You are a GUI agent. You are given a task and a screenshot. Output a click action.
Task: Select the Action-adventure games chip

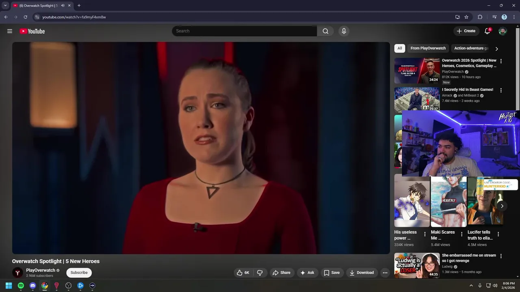point(471,48)
